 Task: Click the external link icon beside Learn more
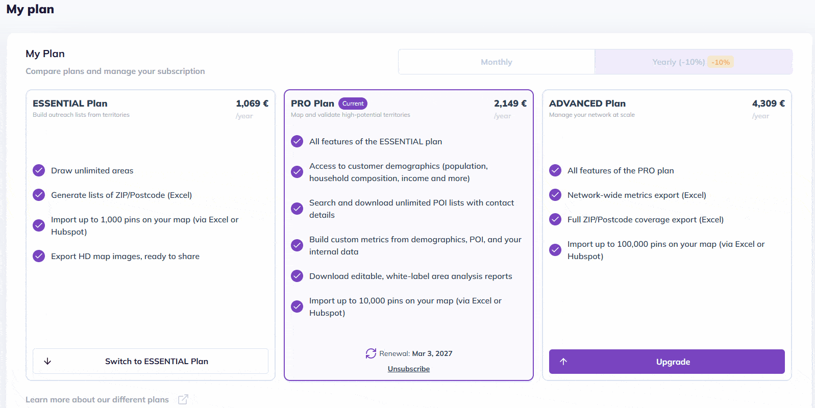pos(183,399)
